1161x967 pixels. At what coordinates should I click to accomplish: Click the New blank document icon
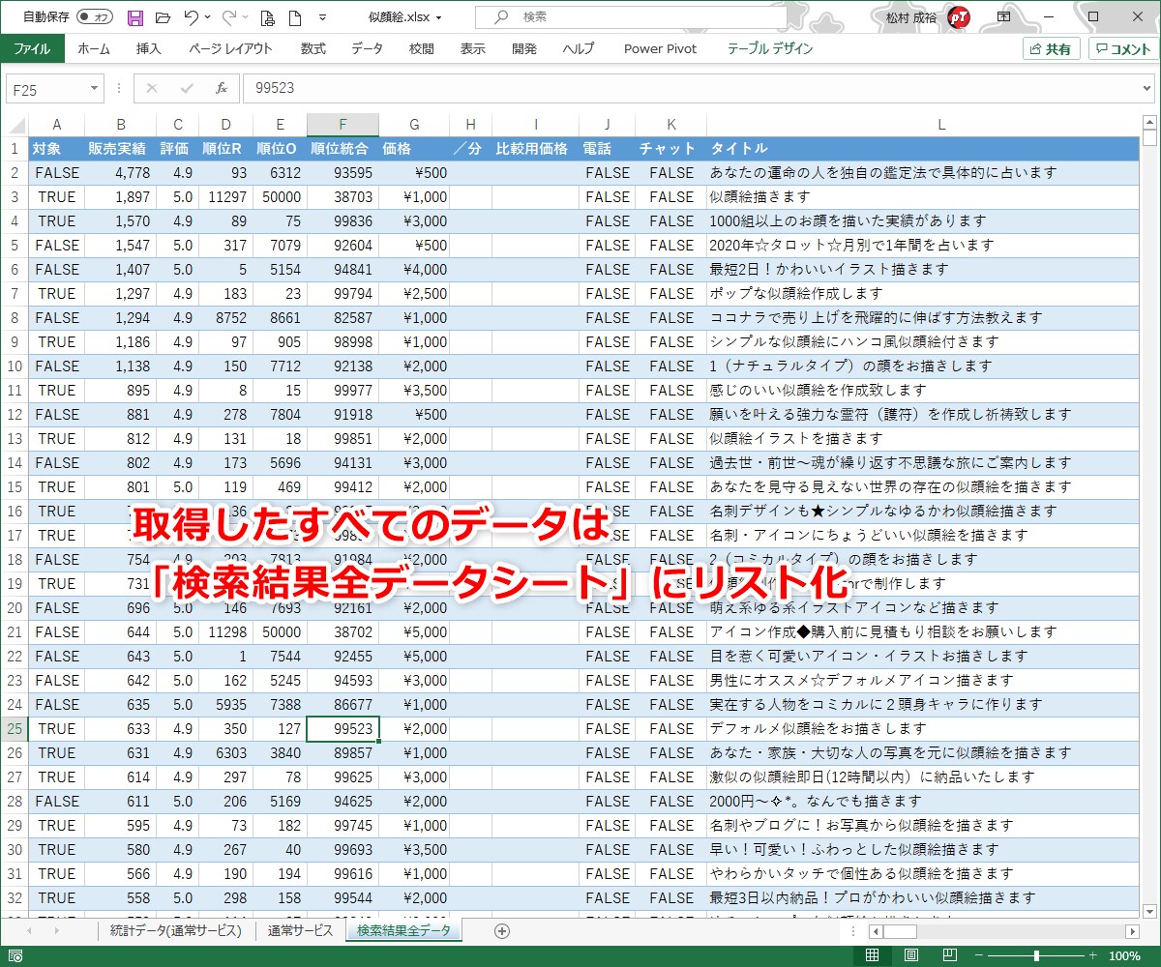coord(294,17)
